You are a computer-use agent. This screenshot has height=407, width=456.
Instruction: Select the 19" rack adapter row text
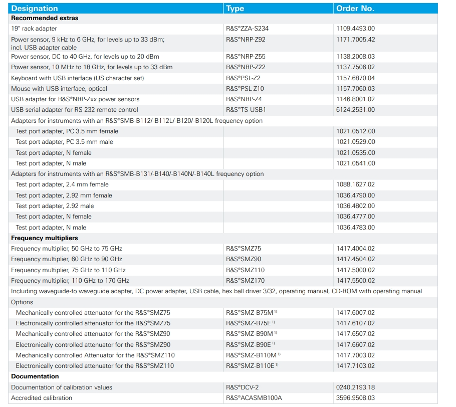pyautogui.click(x=34, y=29)
